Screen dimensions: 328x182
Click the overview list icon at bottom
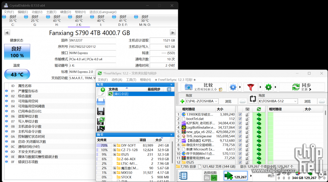coord(183,176)
